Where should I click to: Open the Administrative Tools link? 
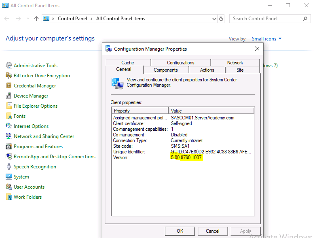click(x=36, y=66)
